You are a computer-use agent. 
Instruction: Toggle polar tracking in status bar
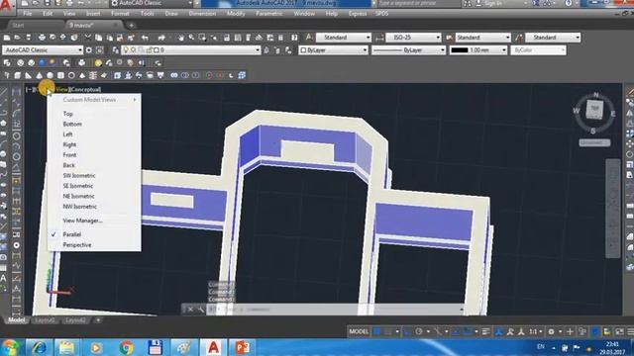pyautogui.click(x=419, y=332)
